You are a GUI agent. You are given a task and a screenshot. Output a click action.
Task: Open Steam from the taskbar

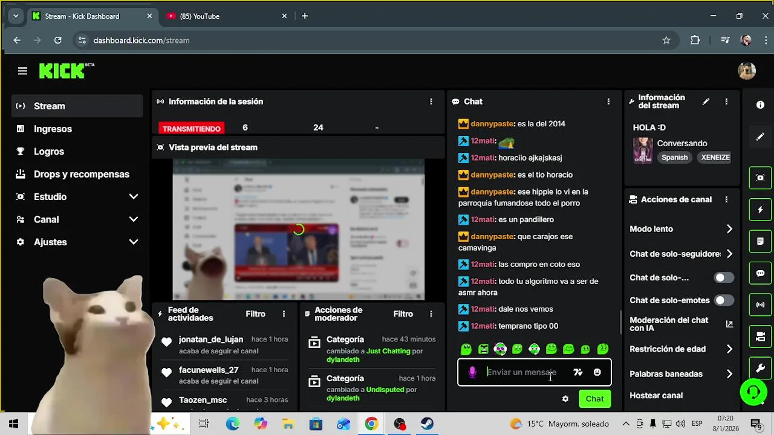(x=427, y=424)
